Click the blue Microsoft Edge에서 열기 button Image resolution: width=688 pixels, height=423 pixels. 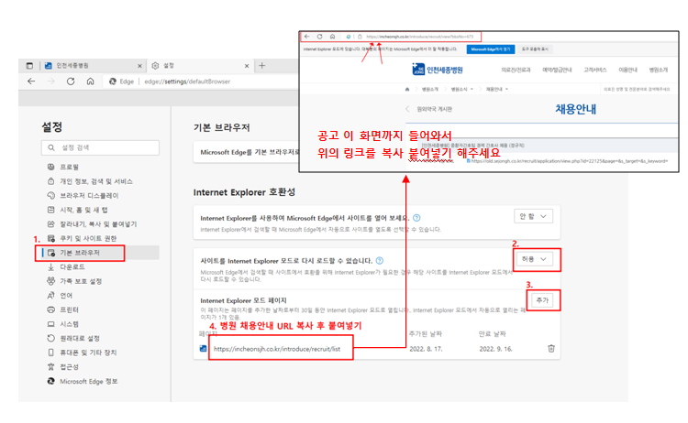pos(491,49)
